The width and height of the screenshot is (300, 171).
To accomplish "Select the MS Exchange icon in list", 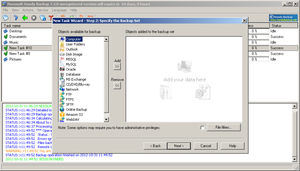I will click(62, 79).
